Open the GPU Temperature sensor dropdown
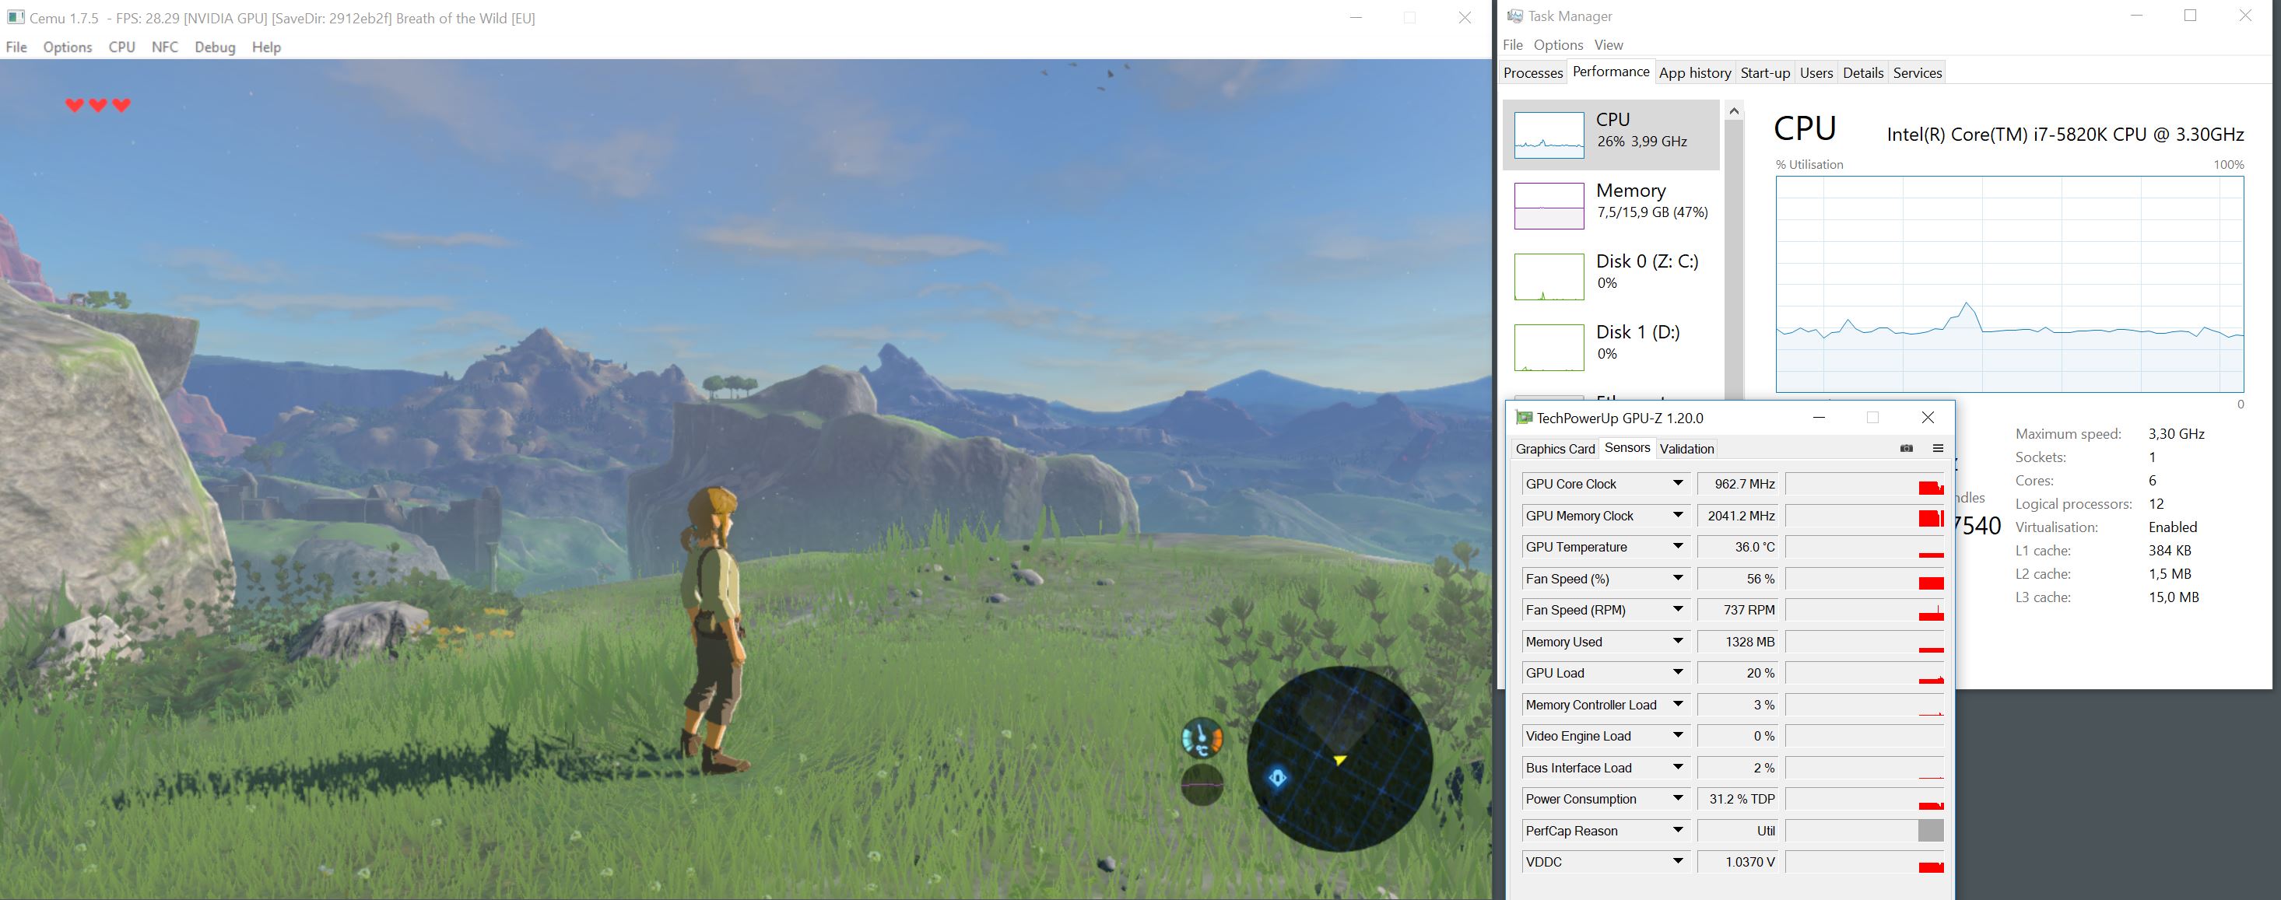This screenshot has width=2281, height=900. tap(1677, 547)
